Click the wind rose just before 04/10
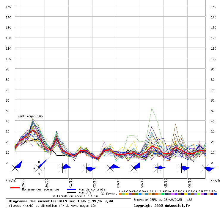This screenshot has width=220, height=208. tap(134, 168)
